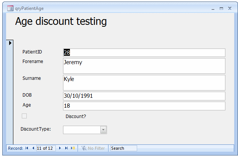This screenshot has height=157, width=238.
Task: Jump to the last record
Action: [66, 148]
